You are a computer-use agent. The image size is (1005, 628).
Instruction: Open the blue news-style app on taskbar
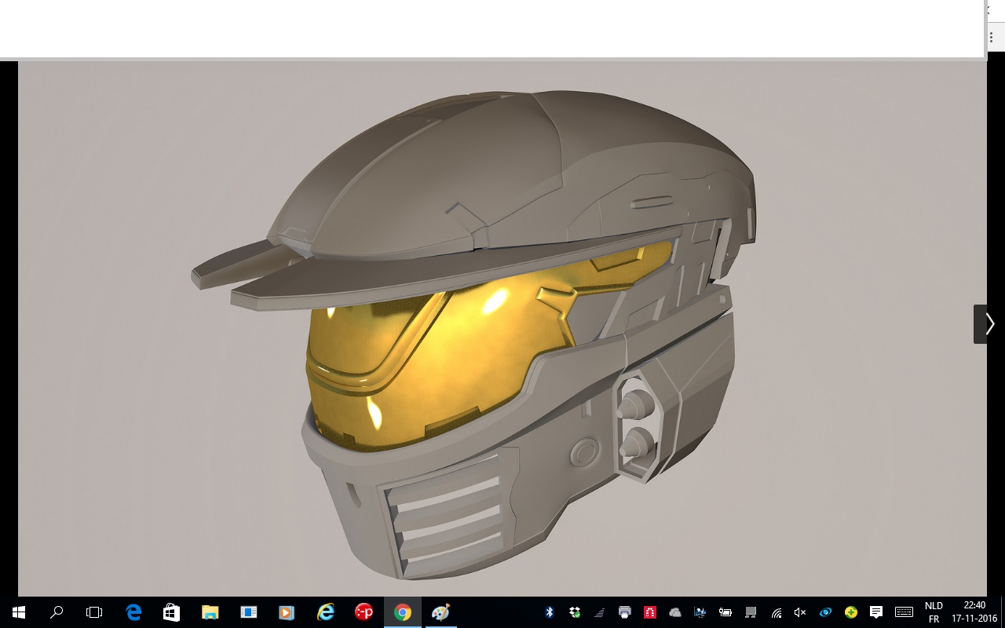pyautogui.click(x=248, y=612)
